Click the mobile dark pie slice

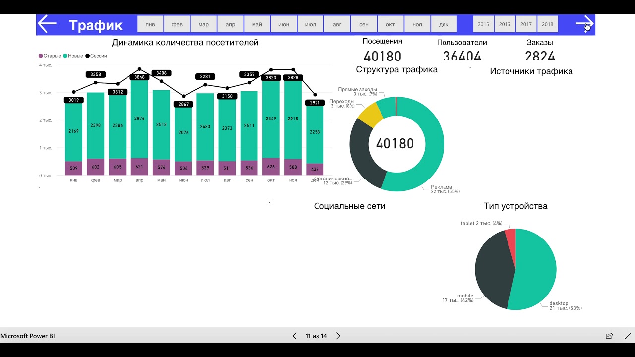(x=494, y=270)
